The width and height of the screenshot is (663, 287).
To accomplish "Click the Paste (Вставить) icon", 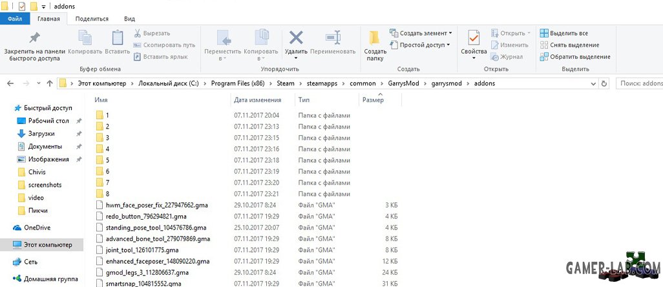I will pos(117,37).
